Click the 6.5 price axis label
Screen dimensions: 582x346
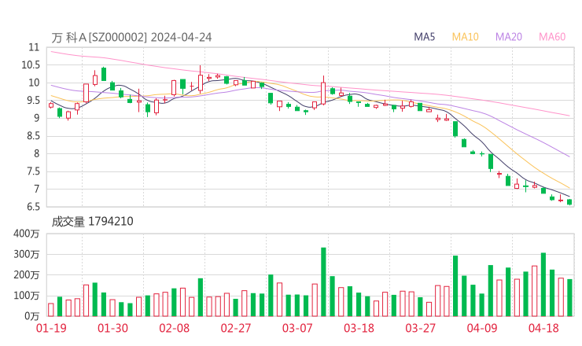[33, 207]
